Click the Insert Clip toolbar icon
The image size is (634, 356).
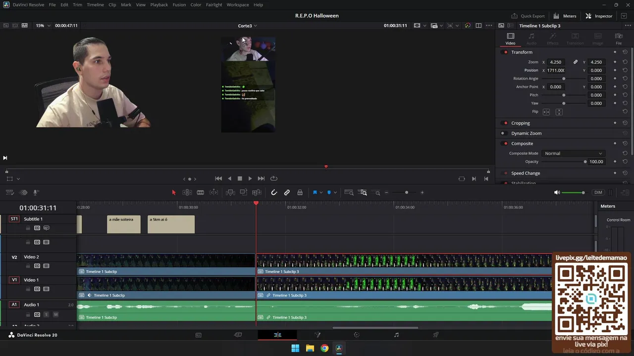(x=230, y=192)
